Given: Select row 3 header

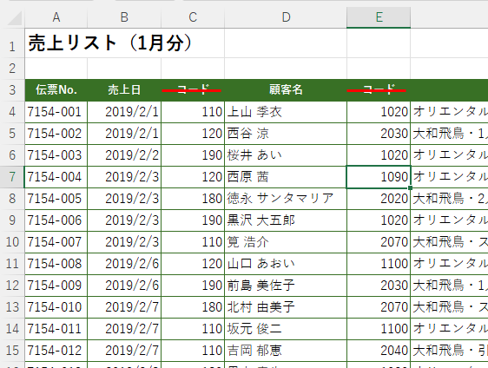Looking at the screenshot, I should (12, 90).
